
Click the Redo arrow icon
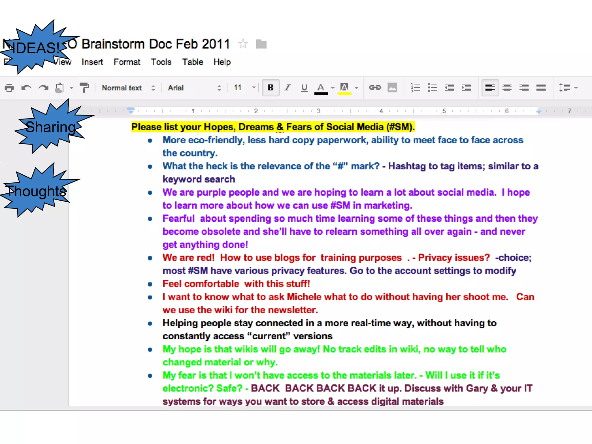coord(43,88)
